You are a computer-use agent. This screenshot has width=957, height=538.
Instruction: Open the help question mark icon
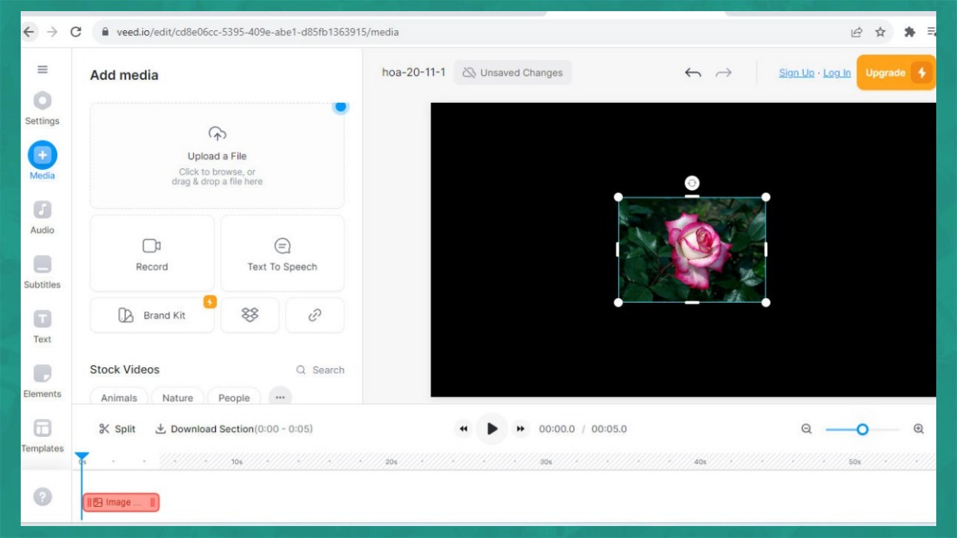(x=42, y=497)
